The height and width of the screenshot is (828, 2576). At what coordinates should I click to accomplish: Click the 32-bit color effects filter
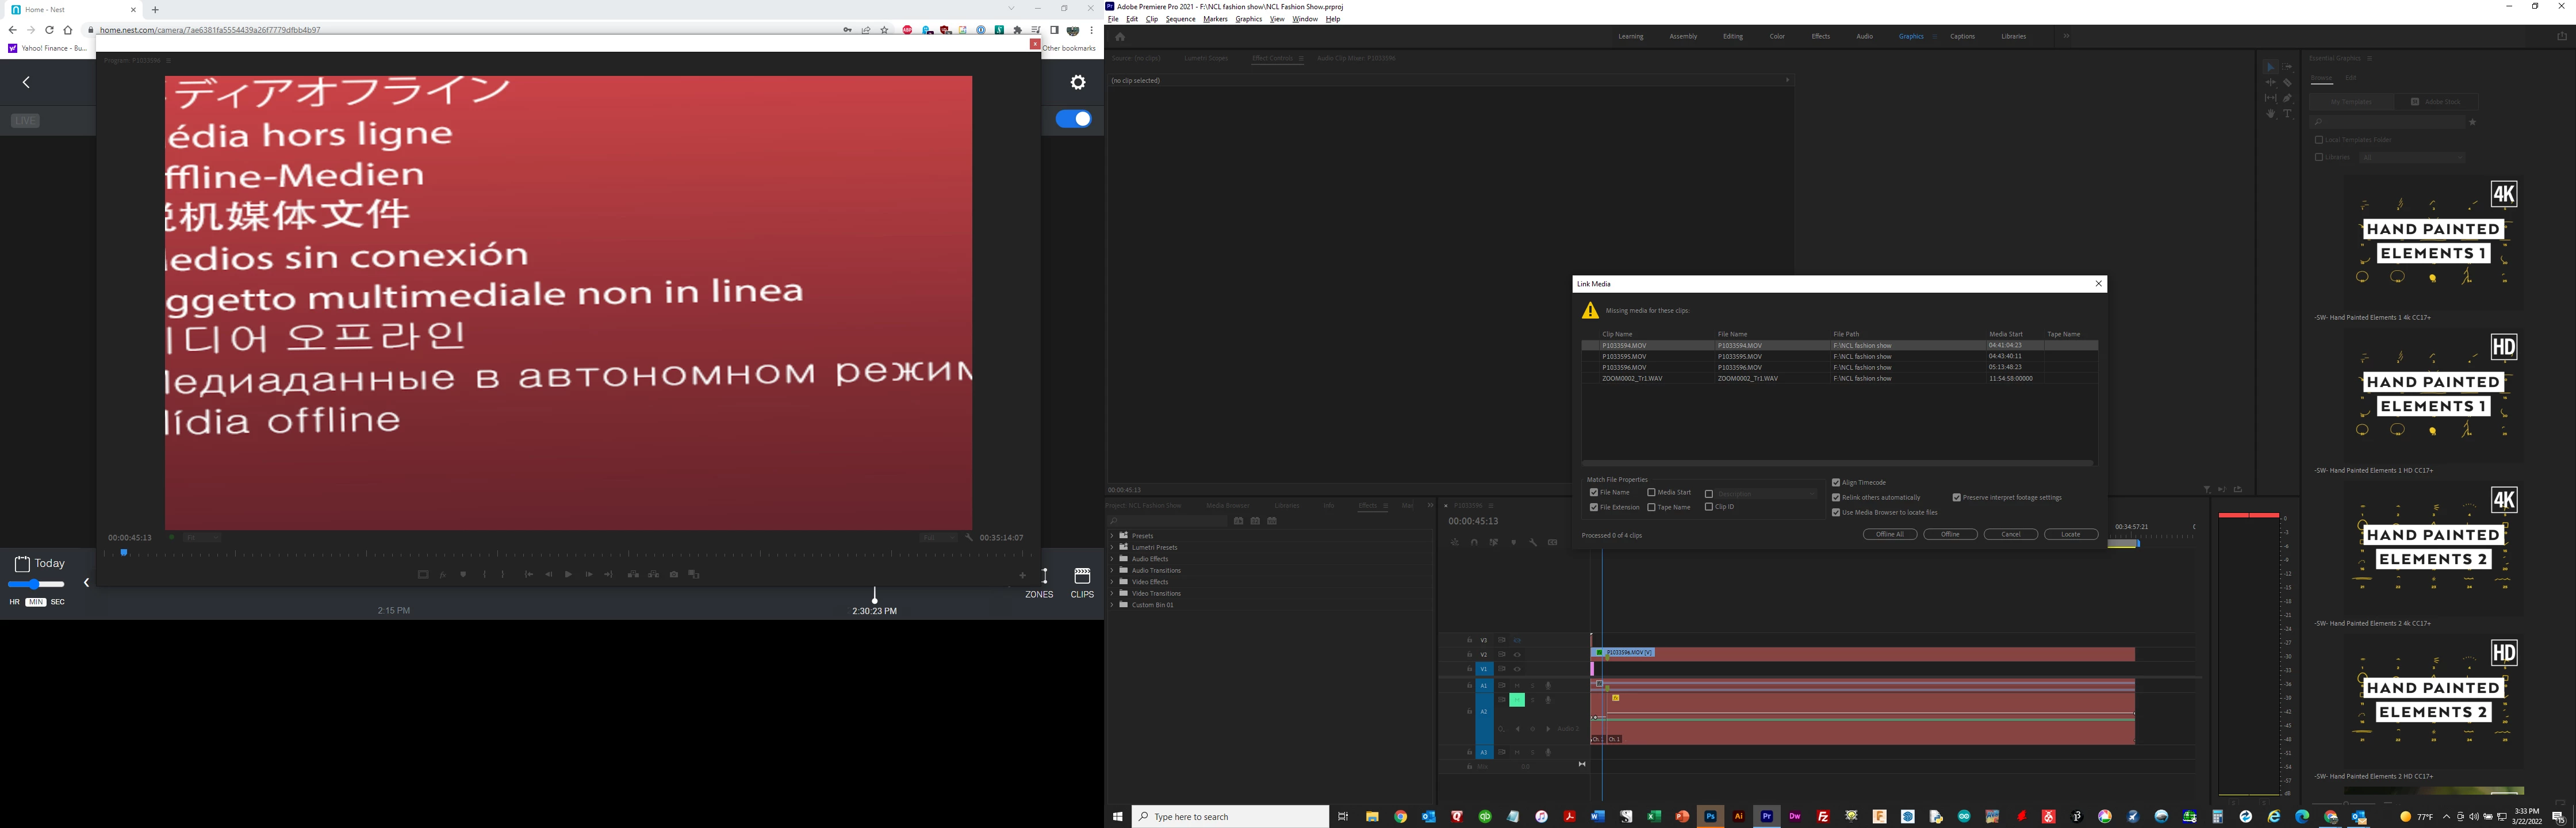1255,521
